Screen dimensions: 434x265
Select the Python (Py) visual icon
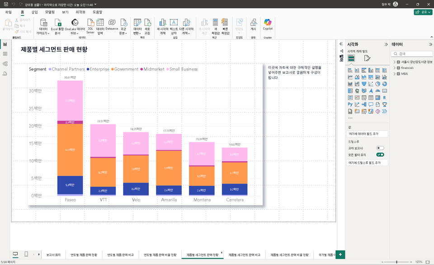point(350,104)
